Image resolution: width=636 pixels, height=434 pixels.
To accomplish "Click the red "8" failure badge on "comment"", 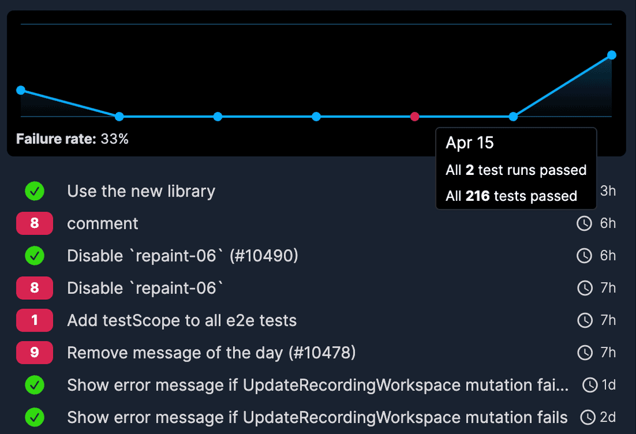I will [34, 223].
